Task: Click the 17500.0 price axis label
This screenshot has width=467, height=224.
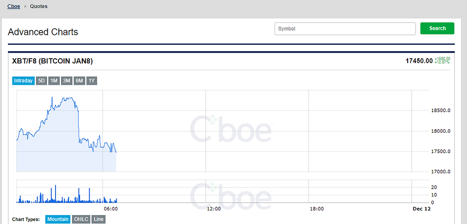Action: [x=440, y=151]
